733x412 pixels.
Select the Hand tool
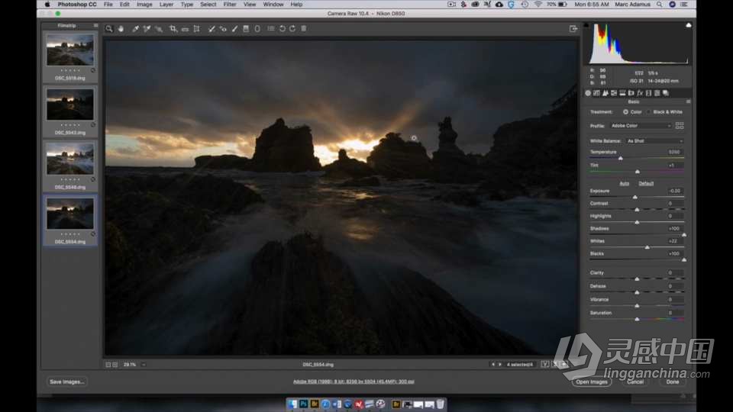(x=121, y=28)
